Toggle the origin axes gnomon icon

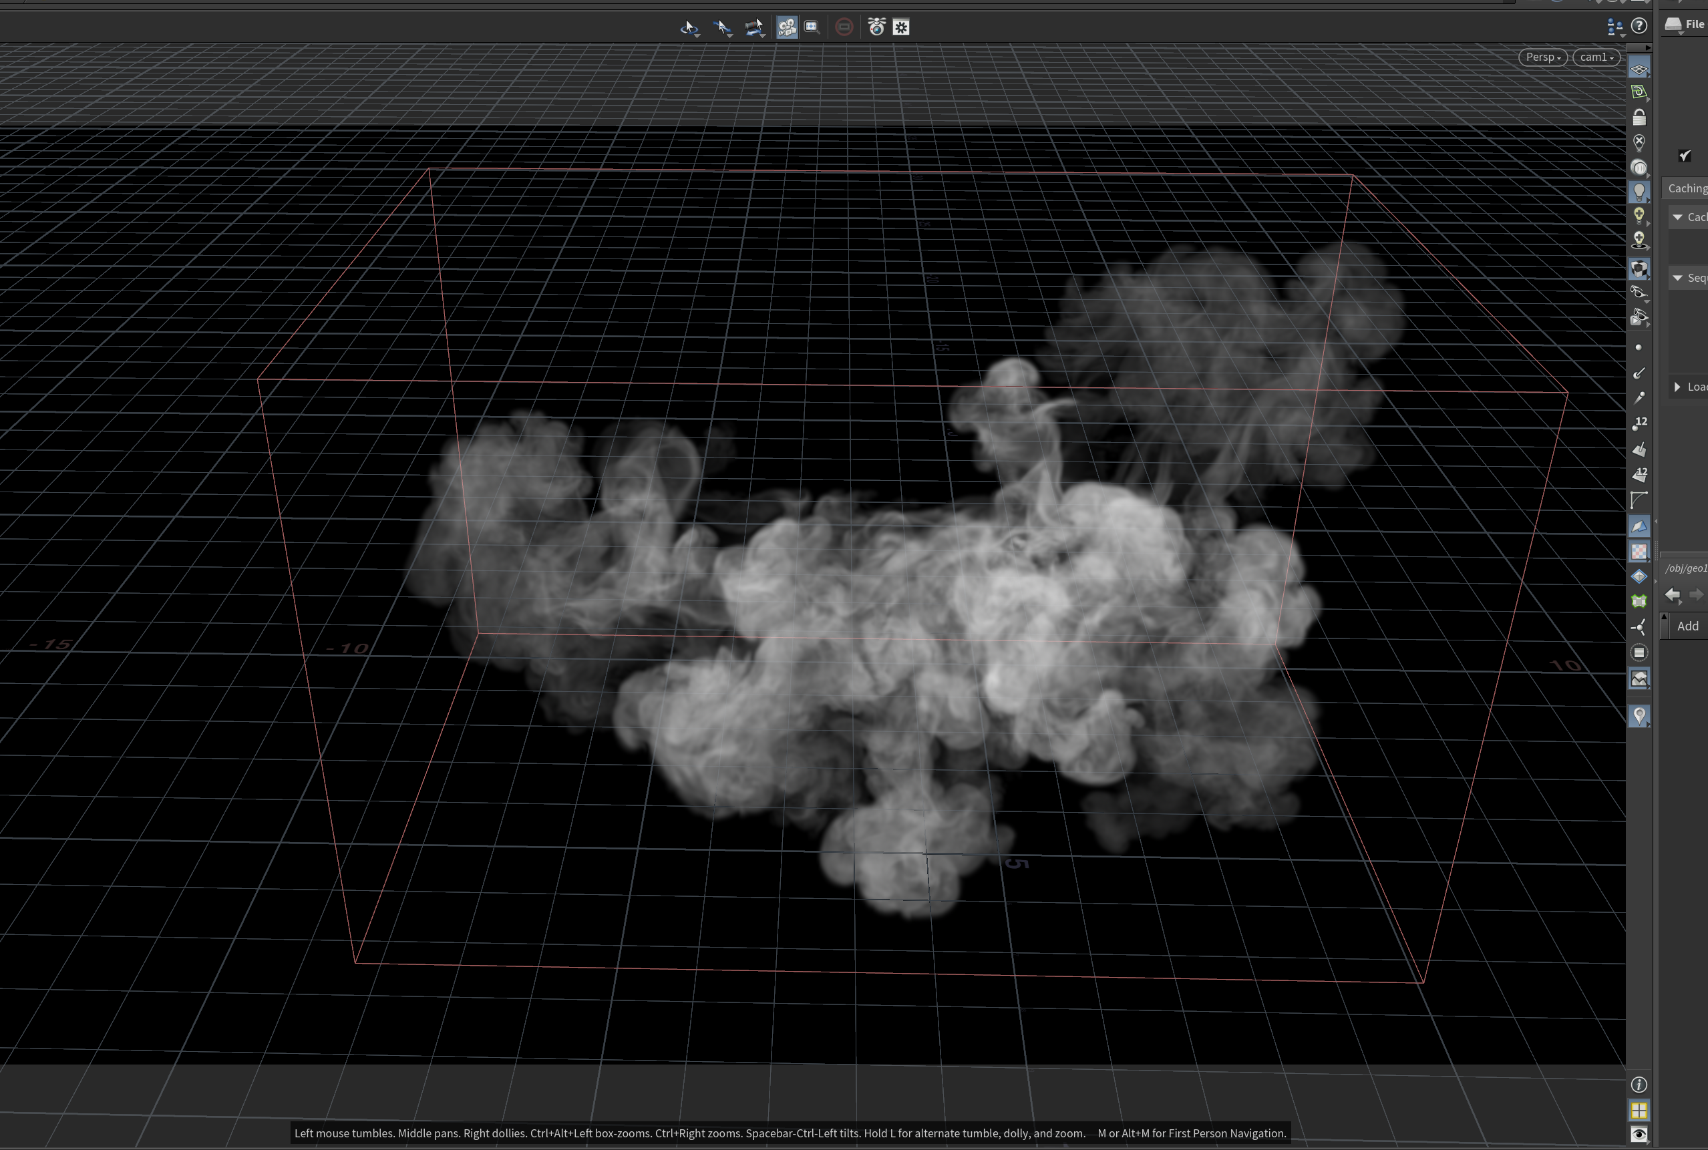pos(1639,627)
